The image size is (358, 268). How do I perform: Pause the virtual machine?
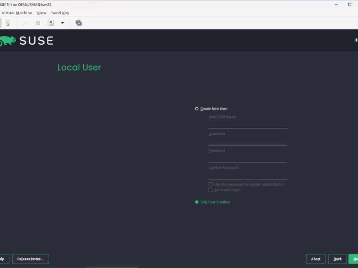coord(38,23)
